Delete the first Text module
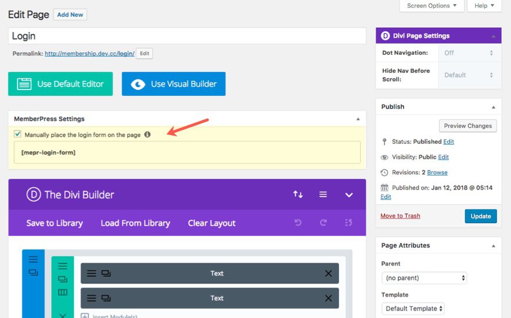The width and height of the screenshot is (511, 318). (x=328, y=273)
